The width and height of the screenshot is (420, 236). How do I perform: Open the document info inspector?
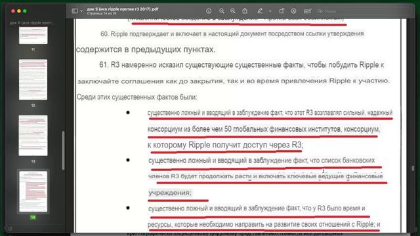click(x=209, y=11)
